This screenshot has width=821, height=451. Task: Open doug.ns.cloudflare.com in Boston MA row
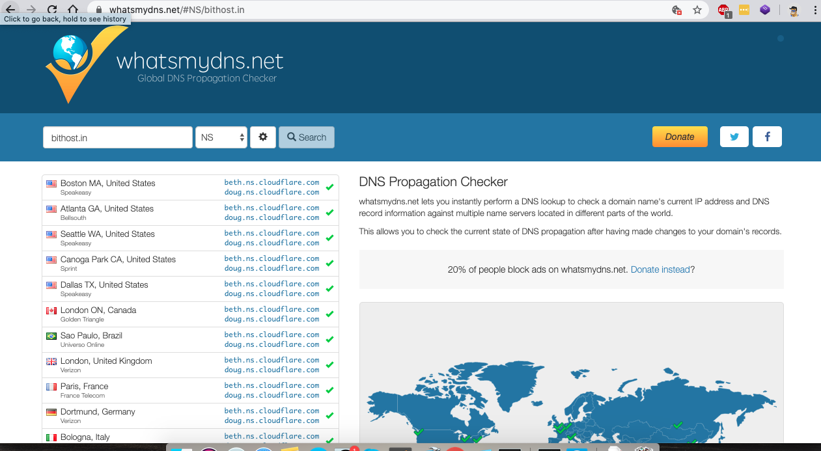point(271,192)
